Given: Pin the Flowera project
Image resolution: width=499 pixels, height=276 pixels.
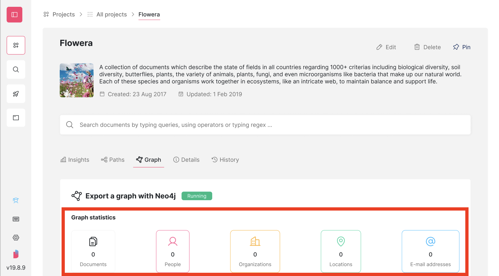Looking at the screenshot, I should pyautogui.click(x=461, y=47).
